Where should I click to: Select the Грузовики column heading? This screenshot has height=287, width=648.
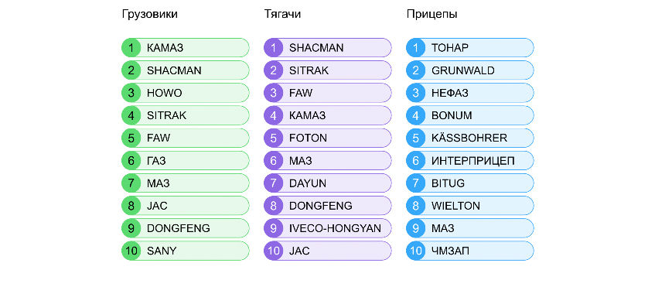(149, 15)
